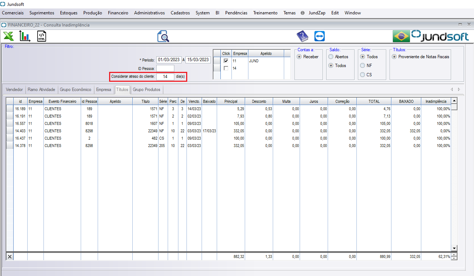474x276 pixels.
Task: Open the Estoques menu
Action: 69,13
